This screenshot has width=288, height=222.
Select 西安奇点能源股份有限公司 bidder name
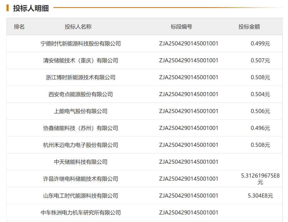tap(81, 94)
